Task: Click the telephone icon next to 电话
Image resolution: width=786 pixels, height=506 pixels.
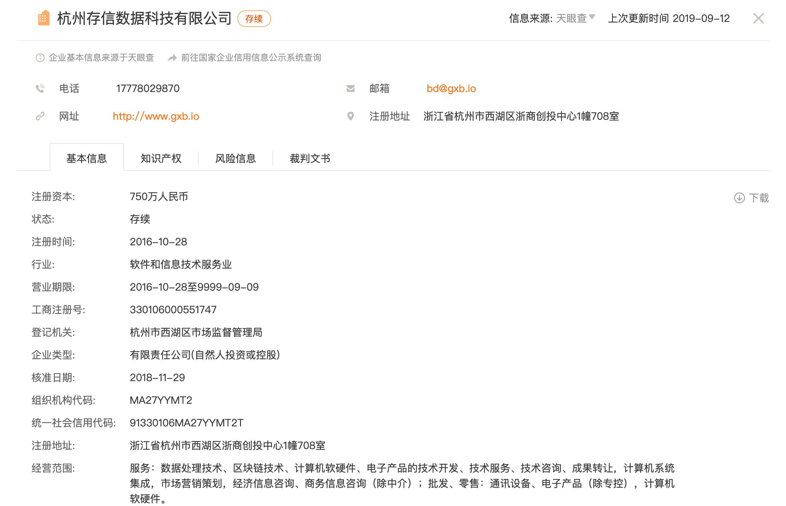Action: tap(40, 88)
